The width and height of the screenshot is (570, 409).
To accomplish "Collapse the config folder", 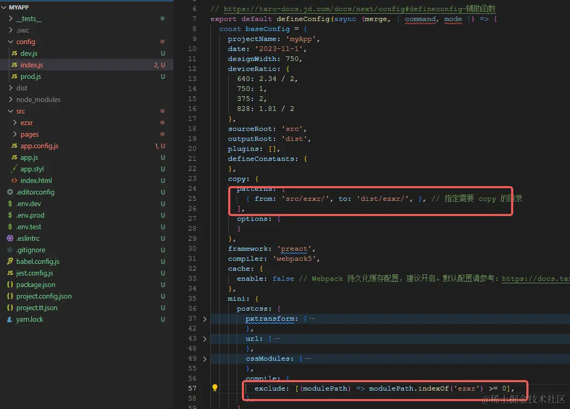I will [11, 42].
